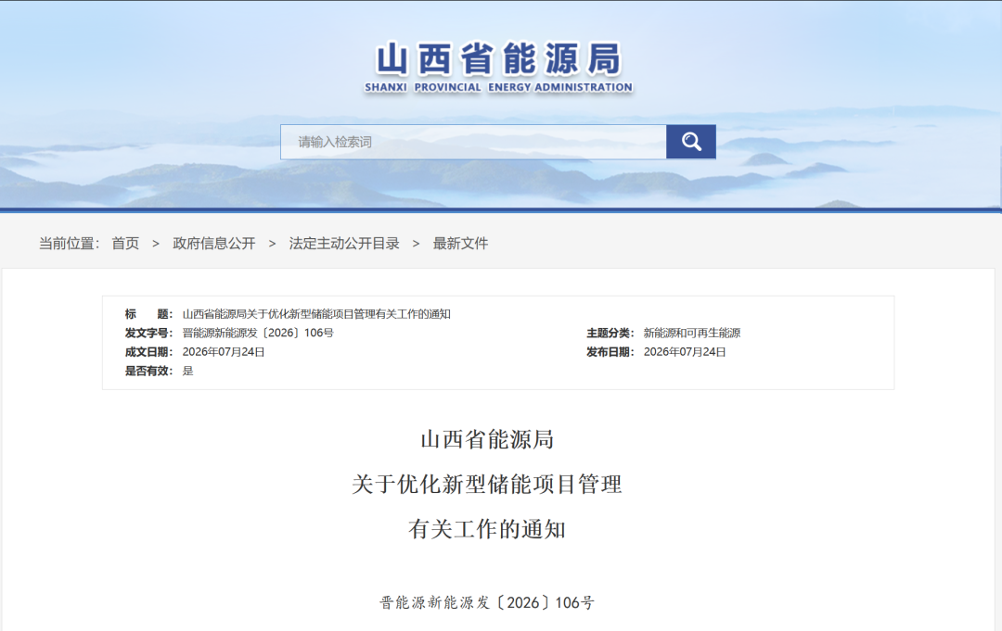Click heading line 关于优化新型储能项目管理
Viewport: 1002px width, 631px height.
click(x=487, y=485)
